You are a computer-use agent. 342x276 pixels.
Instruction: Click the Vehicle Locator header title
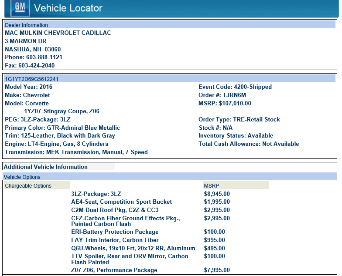point(68,8)
